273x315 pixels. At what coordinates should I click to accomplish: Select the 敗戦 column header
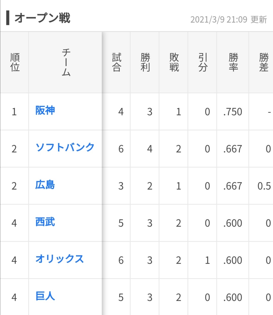(174, 62)
